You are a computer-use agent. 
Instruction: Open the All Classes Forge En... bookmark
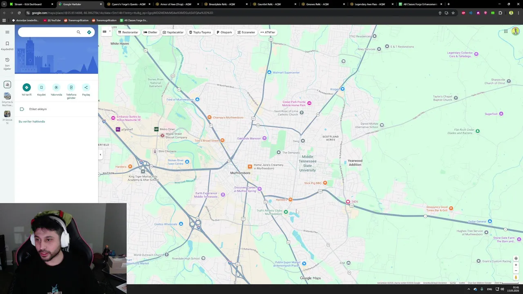point(133,20)
